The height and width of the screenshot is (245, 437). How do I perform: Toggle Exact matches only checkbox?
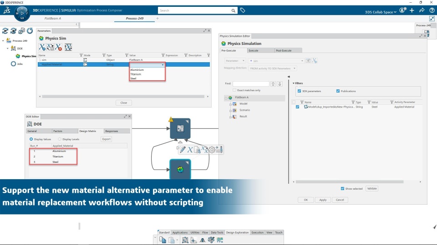pyautogui.click(x=234, y=90)
